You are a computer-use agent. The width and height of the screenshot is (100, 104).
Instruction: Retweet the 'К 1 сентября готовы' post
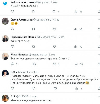pos(33,11)
